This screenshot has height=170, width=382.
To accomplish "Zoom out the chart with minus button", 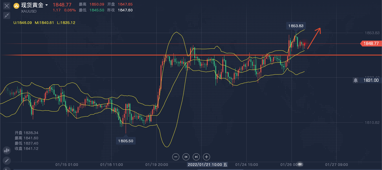I will pyautogui.click(x=176, y=157).
